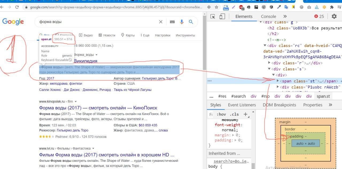The width and height of the screenshot is (342, 169).
Task: Toggle the .cls class editor
Action: pos(235,114)
